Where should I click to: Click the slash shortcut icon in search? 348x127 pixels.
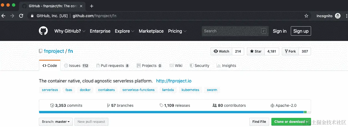264,31
